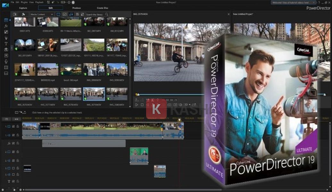Toggle the enable checkbox on the fx track
The image size is (332, 192).
click(x=13, y=143)
